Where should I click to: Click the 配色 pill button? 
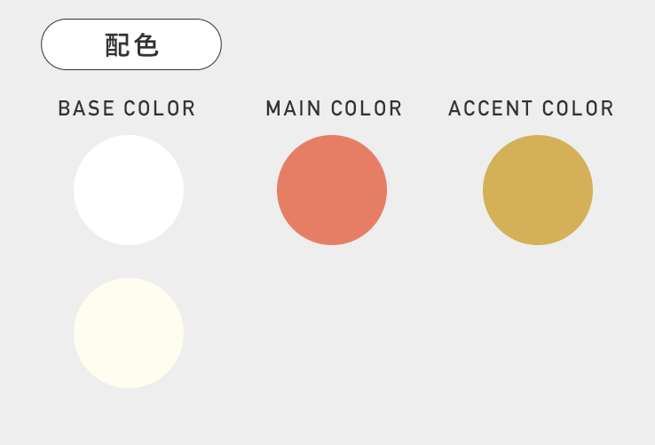point(131,44)
